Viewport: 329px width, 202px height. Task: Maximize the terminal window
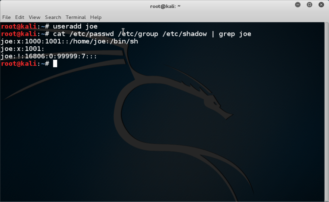(x=310, y=4)
